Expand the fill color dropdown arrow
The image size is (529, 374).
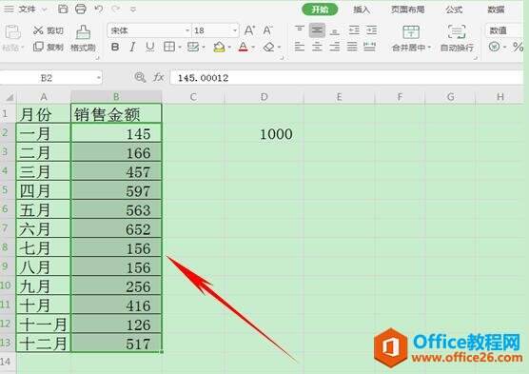[x=229, y=48]
